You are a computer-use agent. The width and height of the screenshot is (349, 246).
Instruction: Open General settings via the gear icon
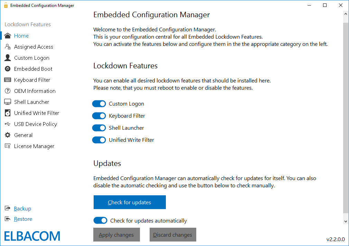(7, 135)
